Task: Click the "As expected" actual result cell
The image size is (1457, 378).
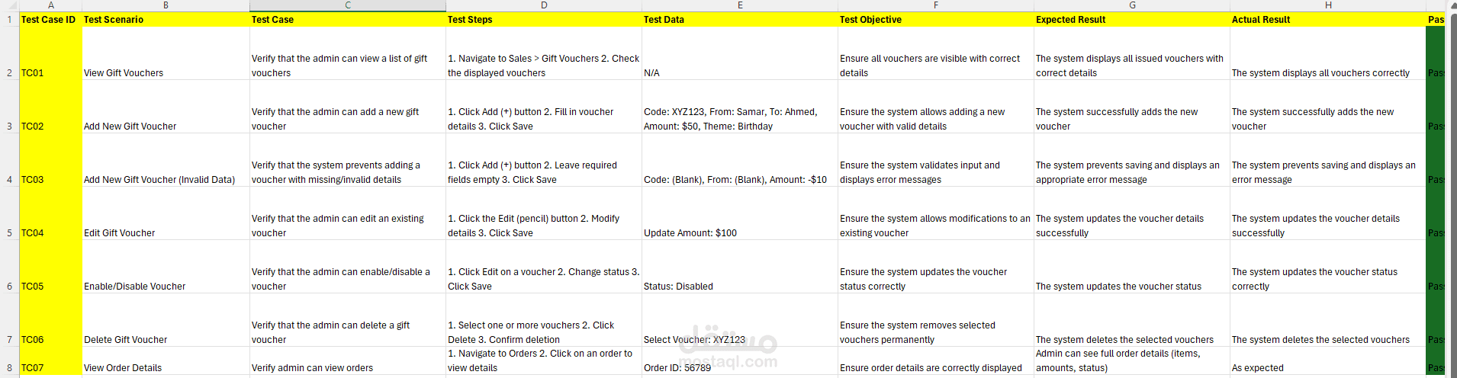Action: pyautogui.click(x=1327, y=368)
